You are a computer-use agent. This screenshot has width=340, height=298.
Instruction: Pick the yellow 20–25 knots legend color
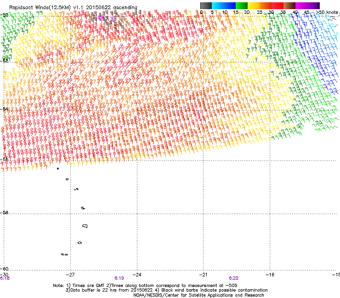(254, 6)
